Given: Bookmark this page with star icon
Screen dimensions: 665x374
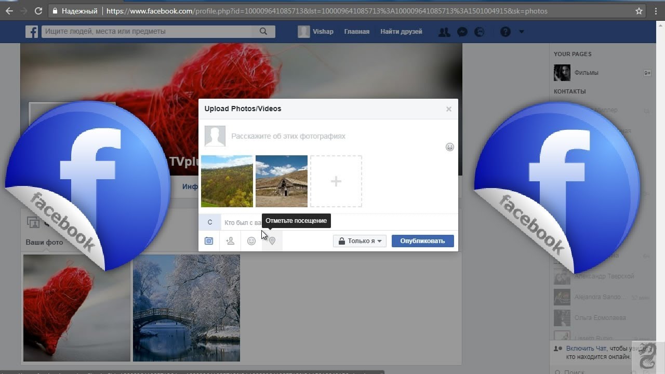Looking at the screenshot, I should 639,10.
